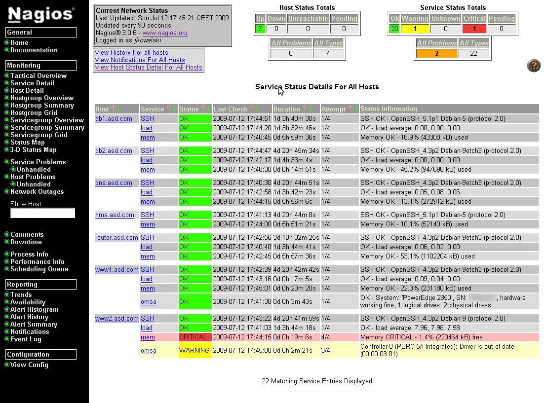Open Service Detail in the sidebar
Viewport: 545px width, 403px height.
32,83
